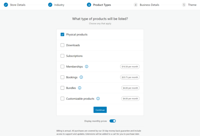The width and height of the screenshot is (200, 136).
Task: Open the Theme step
Action: (x=192, y=5)
